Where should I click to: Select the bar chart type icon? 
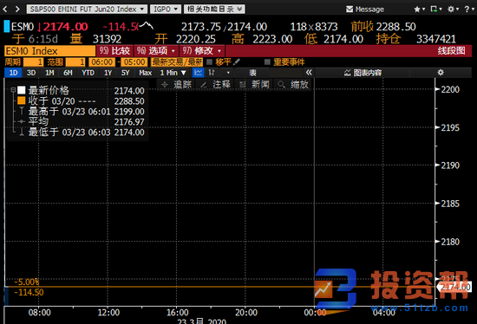(212, 73)
